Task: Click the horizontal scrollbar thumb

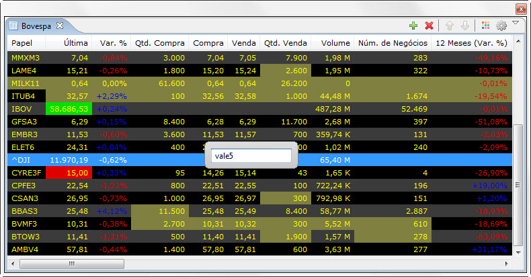Action: (72, 264)
